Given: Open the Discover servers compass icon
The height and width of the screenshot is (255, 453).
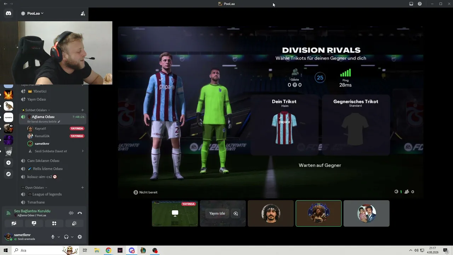Looking at the screenshot, I should (8, 174).
